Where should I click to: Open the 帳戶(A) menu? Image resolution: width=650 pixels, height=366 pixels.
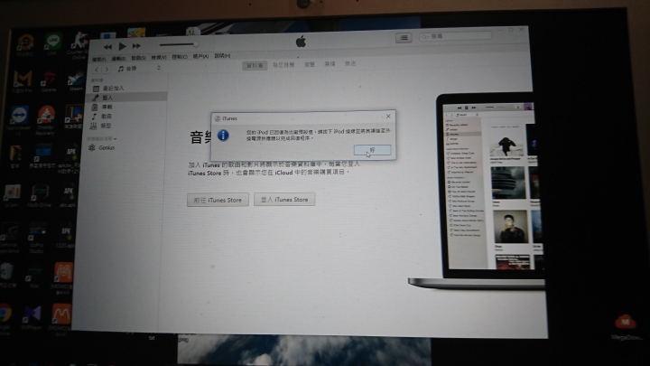coord(200,56)
